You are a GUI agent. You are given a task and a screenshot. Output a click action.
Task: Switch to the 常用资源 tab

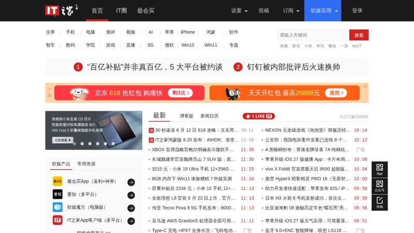[x=86, y=164]
